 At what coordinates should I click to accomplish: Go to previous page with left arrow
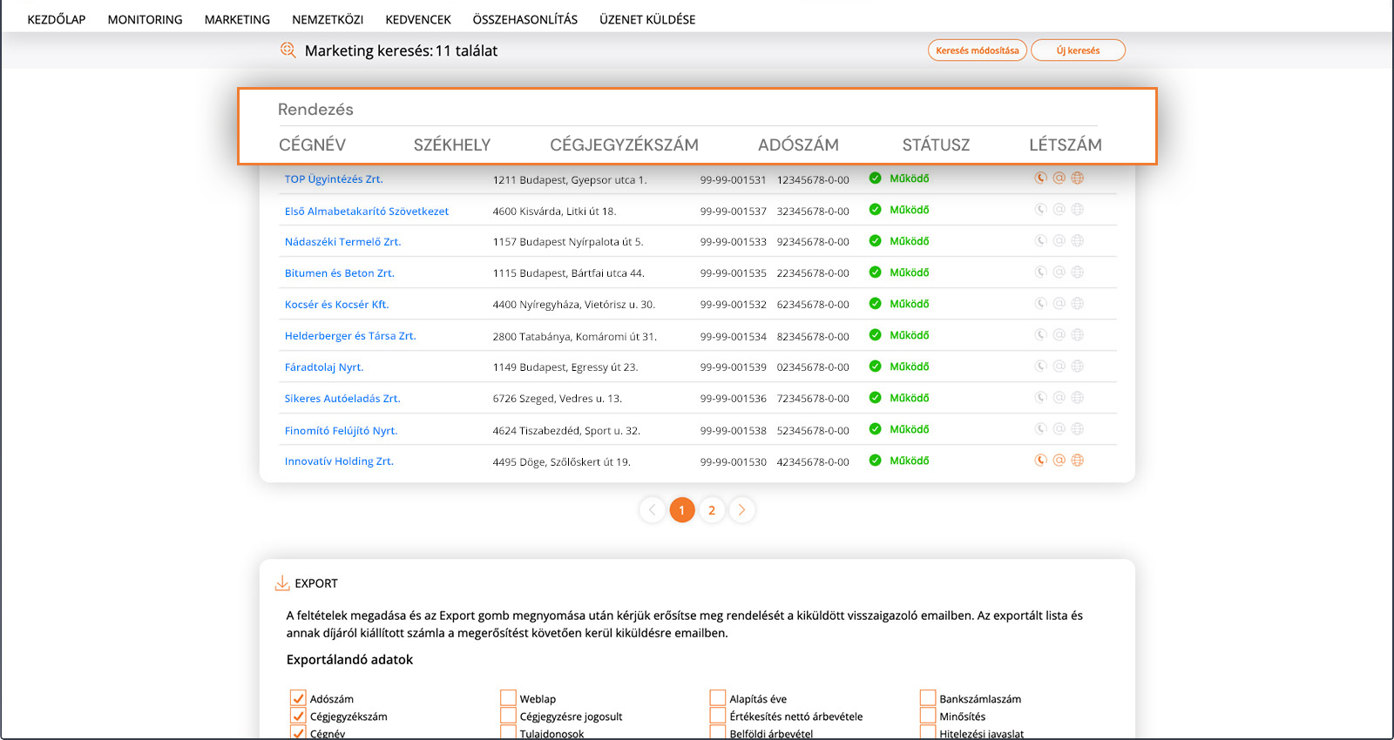[x=652, y=510]
